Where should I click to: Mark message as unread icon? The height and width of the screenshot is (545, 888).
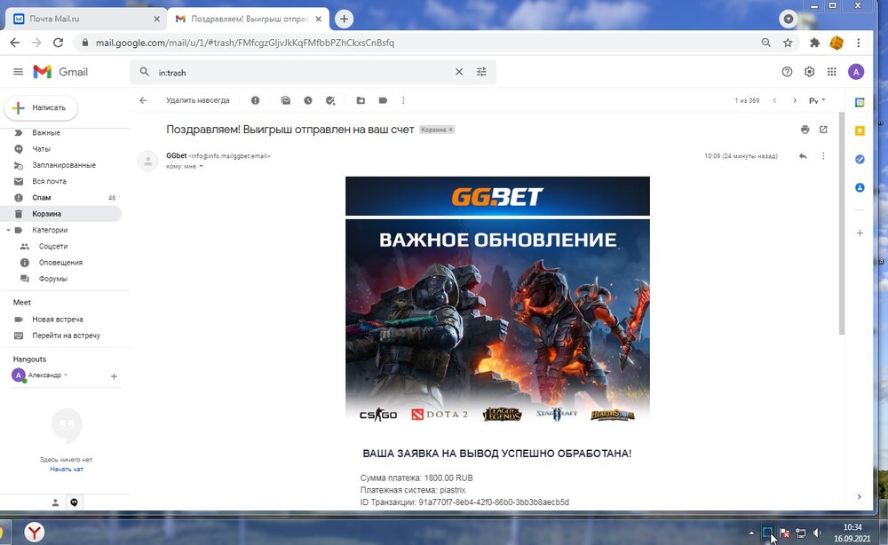coord(285,100)
